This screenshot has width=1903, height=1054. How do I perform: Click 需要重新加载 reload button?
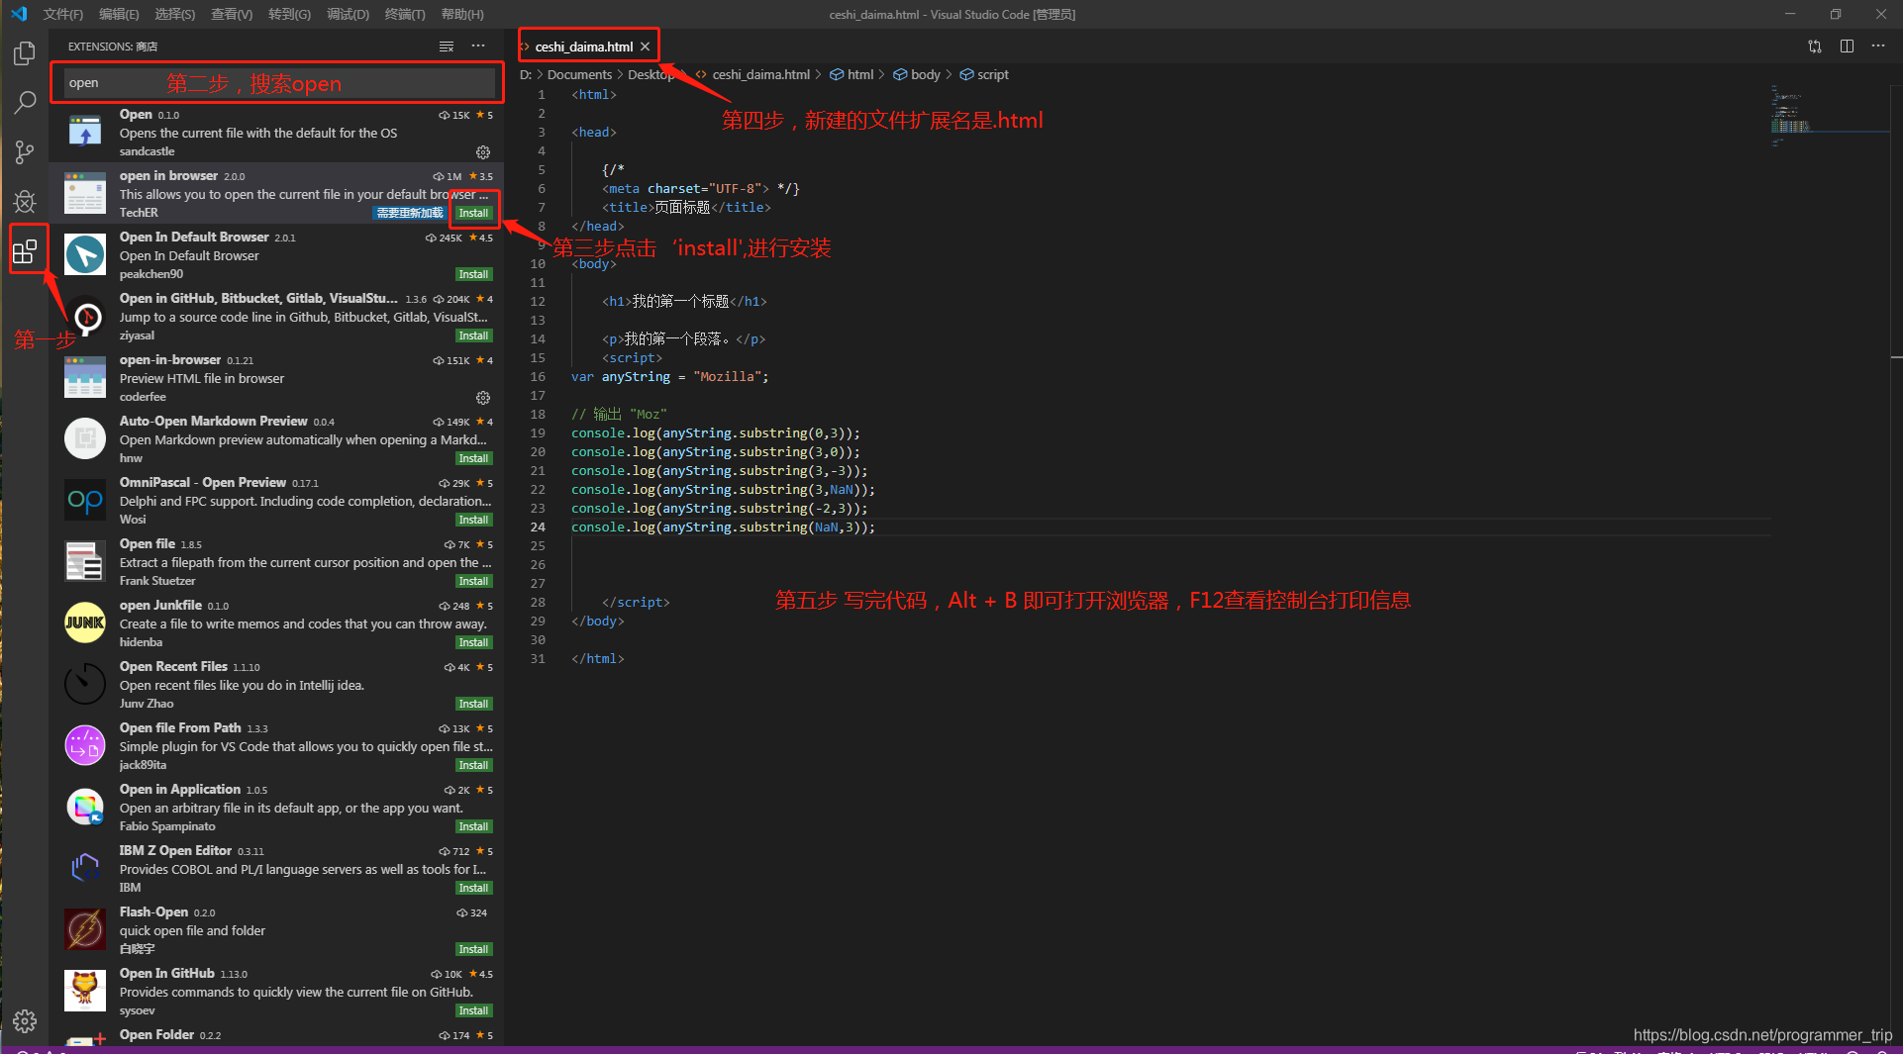click(410, 213)
